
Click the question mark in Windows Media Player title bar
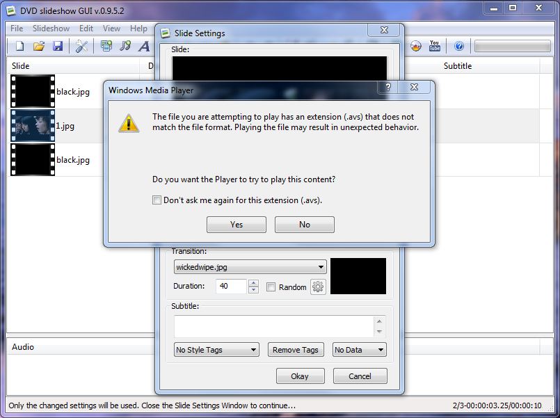(x=388, y=87)
